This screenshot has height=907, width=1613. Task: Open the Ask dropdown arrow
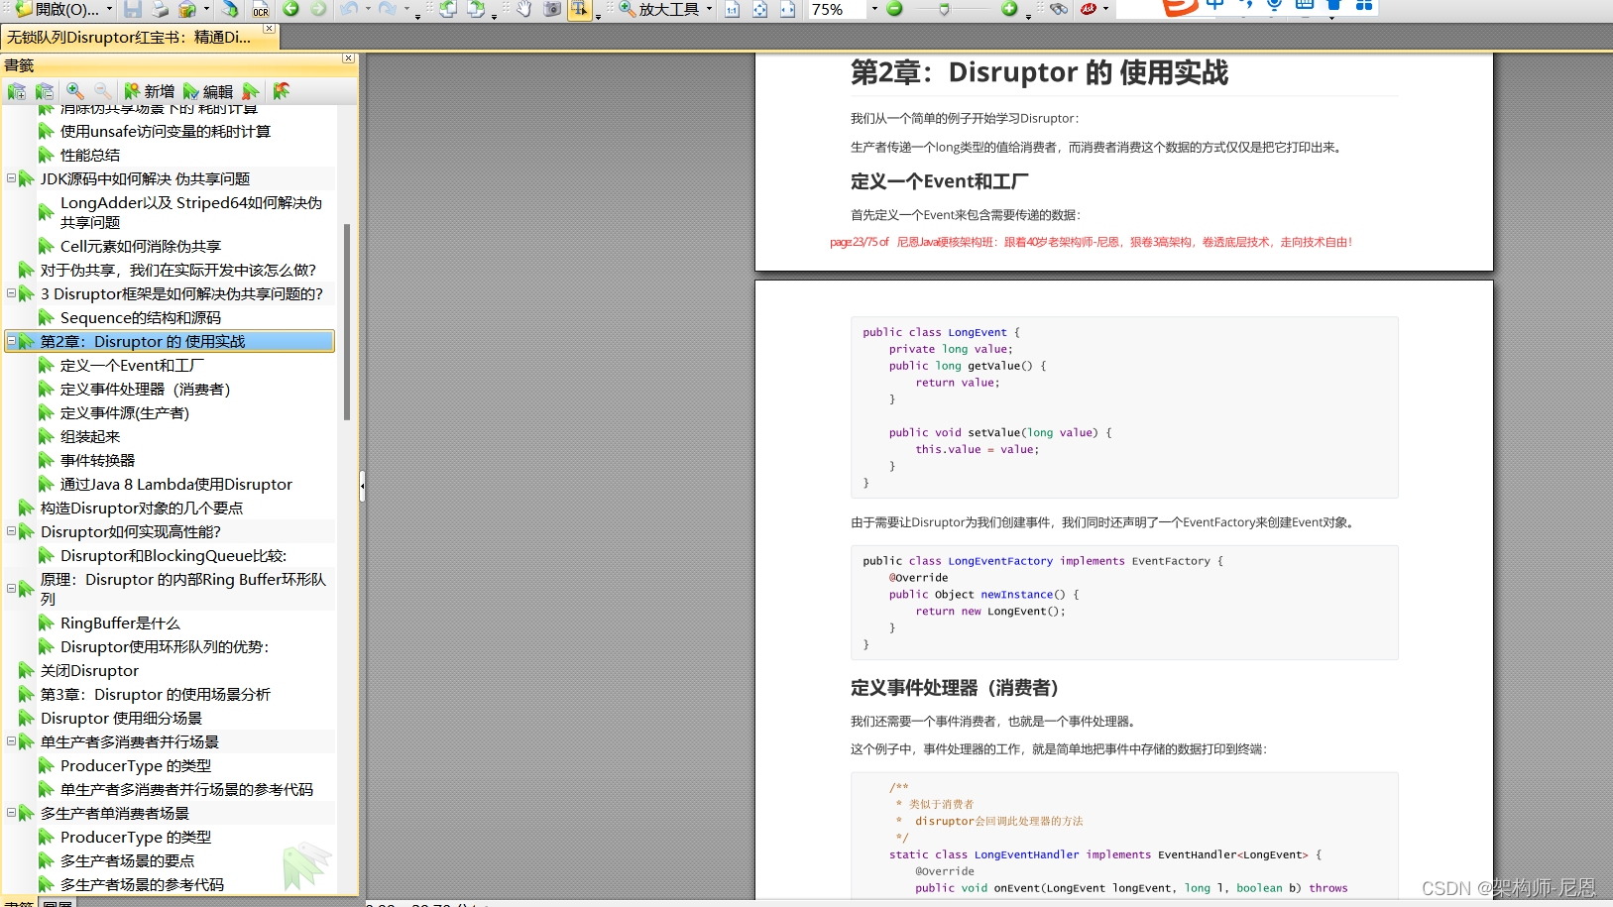1105,9
